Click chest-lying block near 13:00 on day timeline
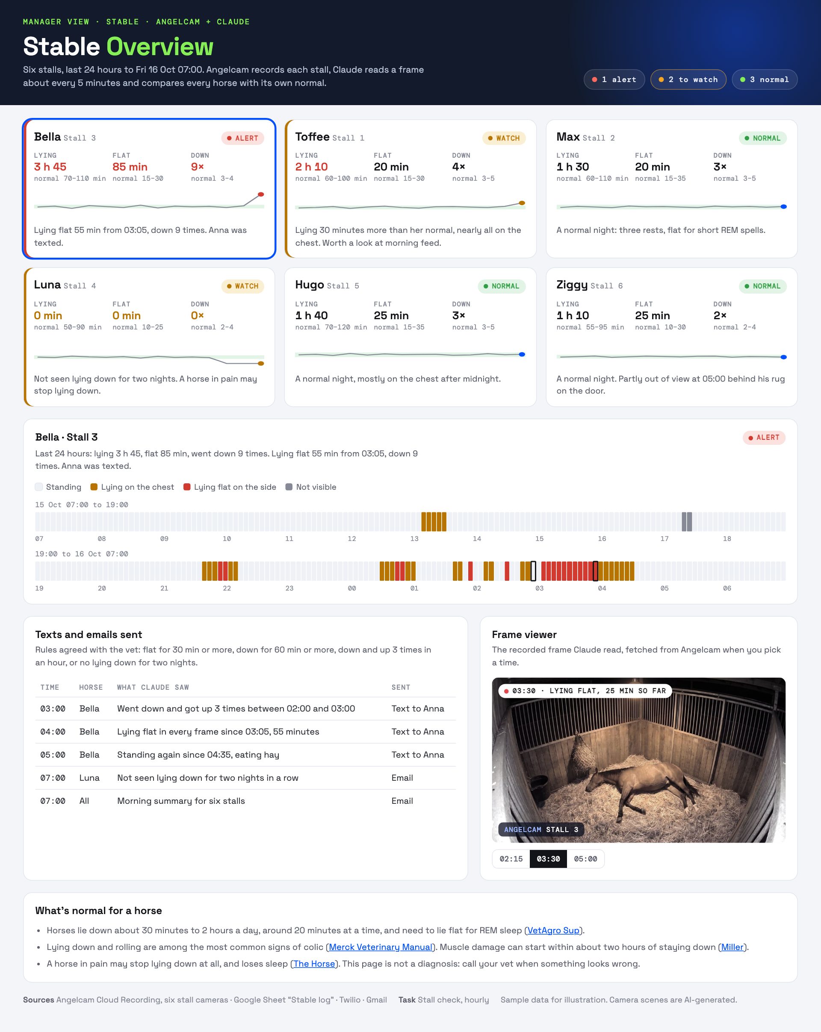 (x=434, y=522)
